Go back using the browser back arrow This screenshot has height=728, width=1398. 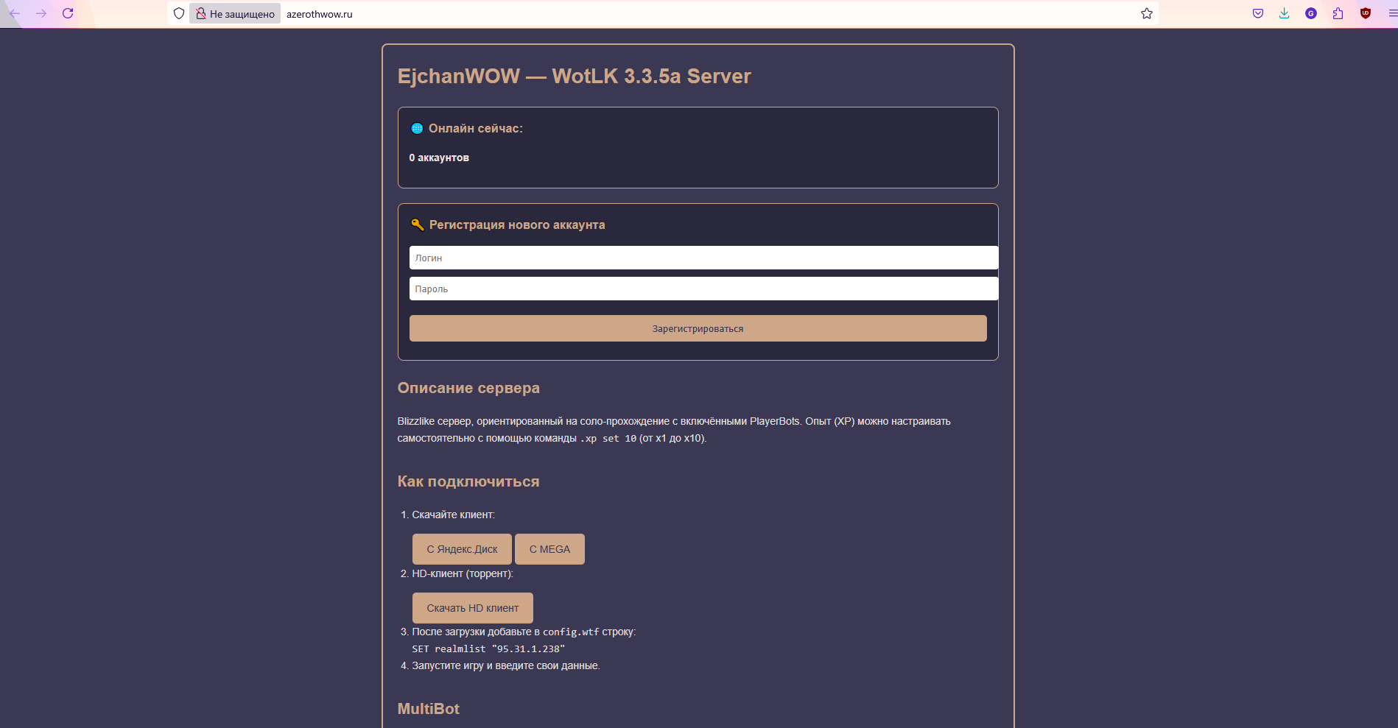15,13
